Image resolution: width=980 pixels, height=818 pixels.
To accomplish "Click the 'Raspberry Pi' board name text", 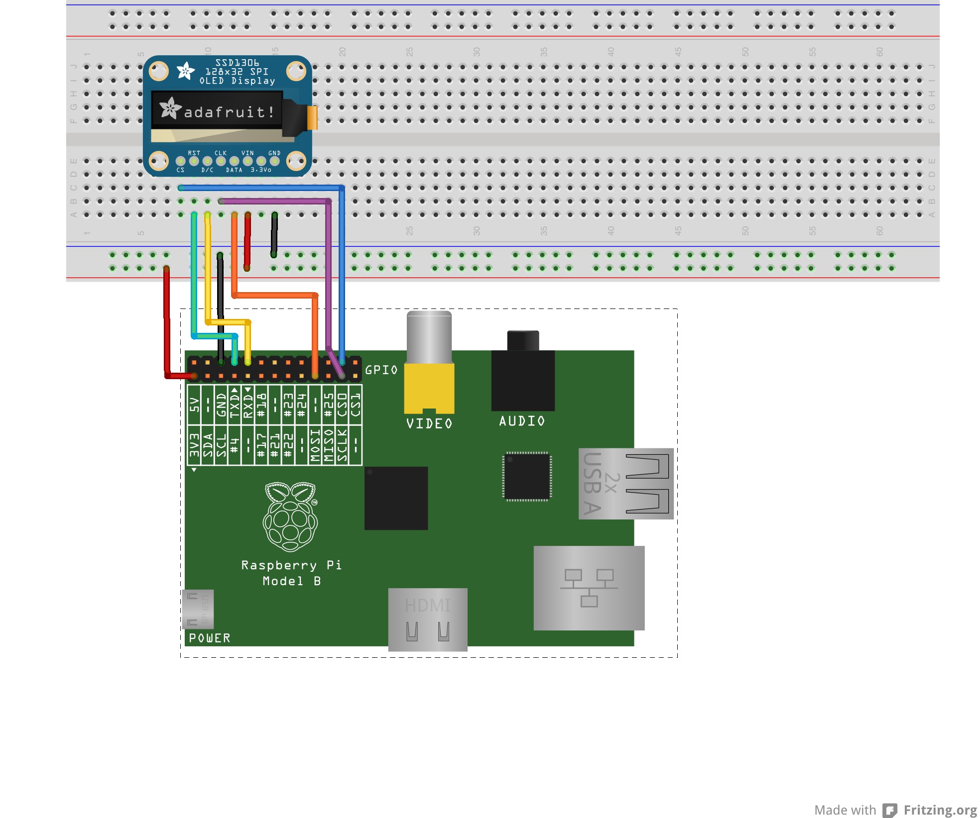I will (291, 565).
